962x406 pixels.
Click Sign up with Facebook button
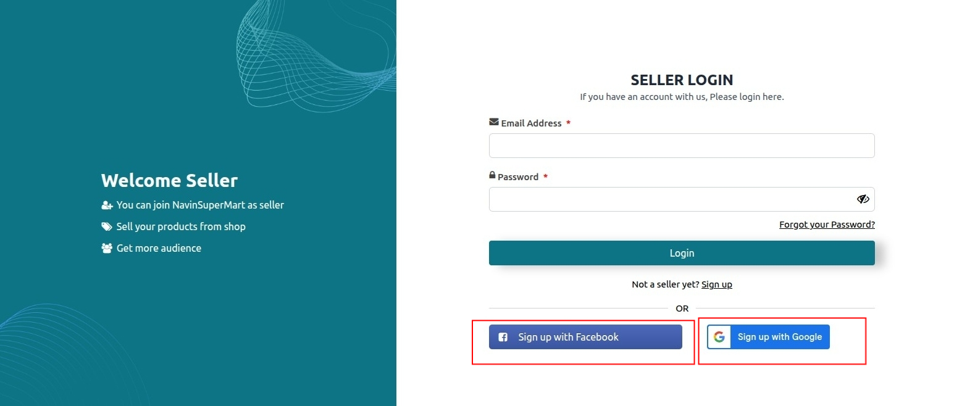click(585, 337)
